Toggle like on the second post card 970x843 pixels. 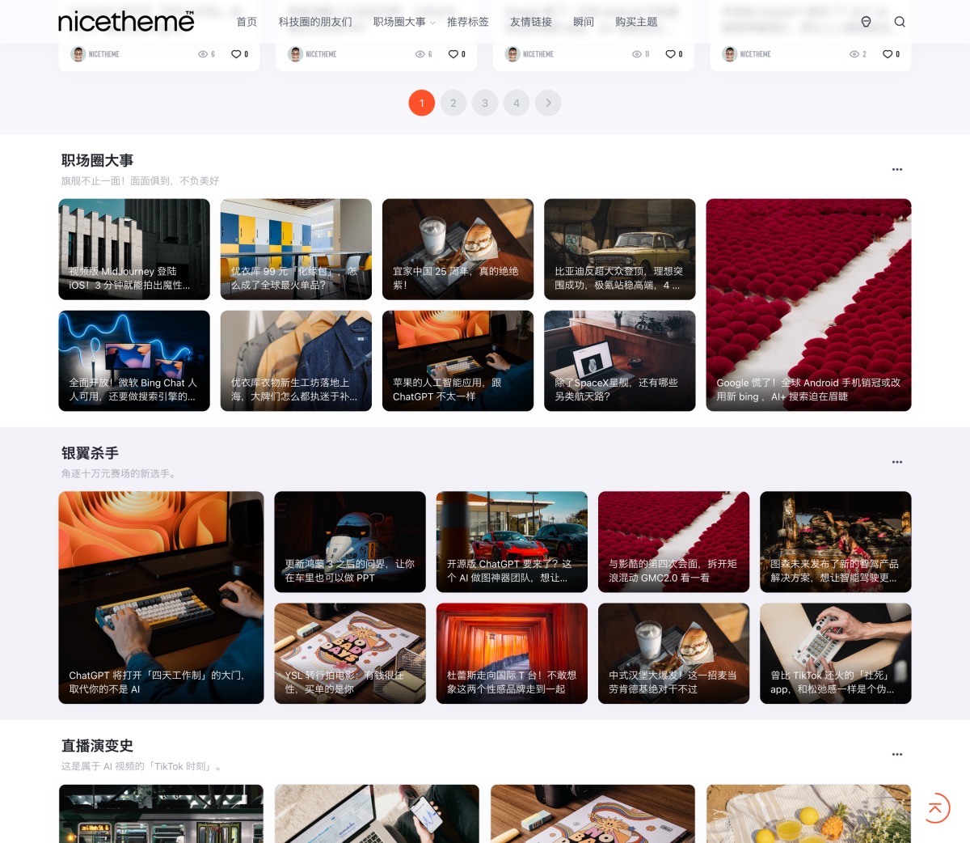pos(453,54)
